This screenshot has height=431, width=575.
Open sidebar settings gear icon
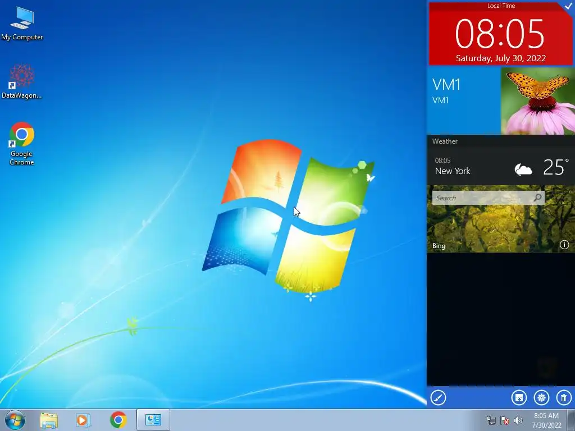pos(541,398)
